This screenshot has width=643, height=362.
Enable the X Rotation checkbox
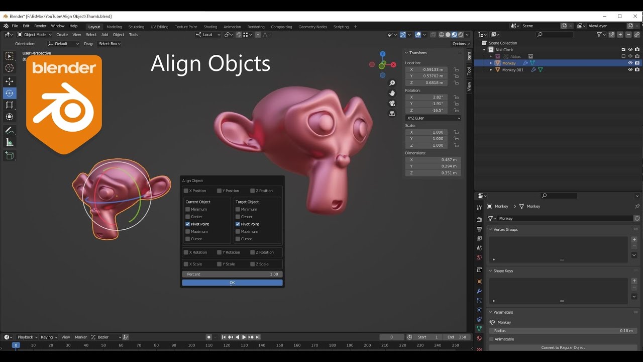click(x=186, y=252)
